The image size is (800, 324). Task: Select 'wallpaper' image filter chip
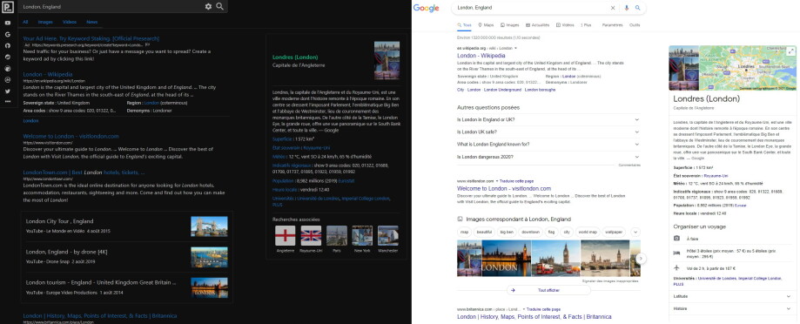coord(614,233)
